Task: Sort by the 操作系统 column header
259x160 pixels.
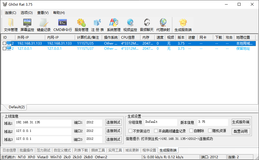Action: (x=111, y=38)
